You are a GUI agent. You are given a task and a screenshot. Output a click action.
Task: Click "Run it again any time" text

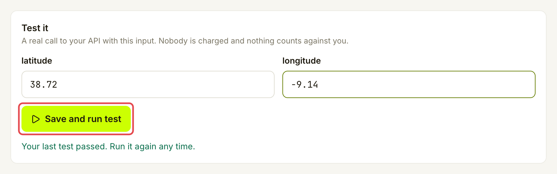coord(152,146)
